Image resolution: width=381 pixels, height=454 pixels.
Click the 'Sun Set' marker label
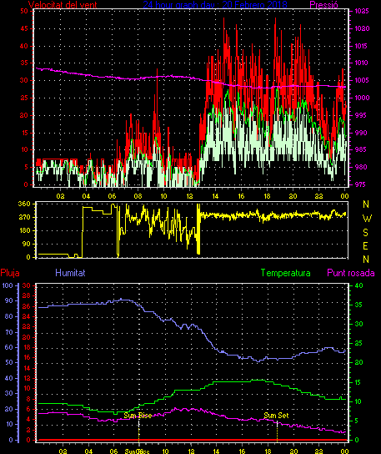(276, 416)
